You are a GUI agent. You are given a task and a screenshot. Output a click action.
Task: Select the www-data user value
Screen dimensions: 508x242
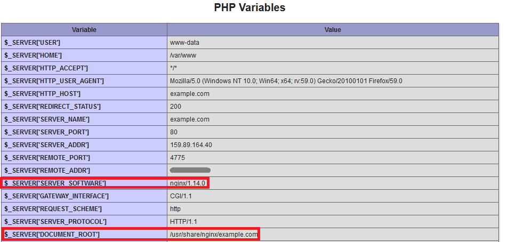coord(184,43)
